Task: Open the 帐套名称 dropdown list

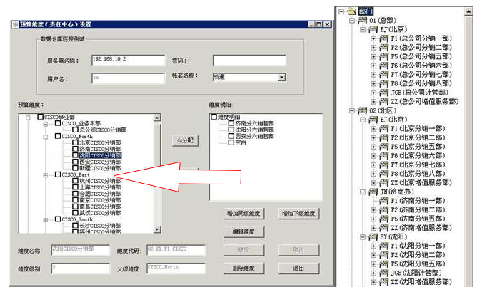Action: tap(281, 78)
